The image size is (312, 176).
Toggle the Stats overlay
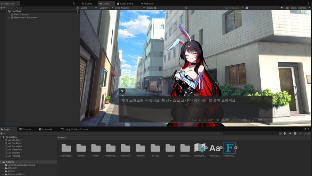pyautogui.click(x=294, y=8)
